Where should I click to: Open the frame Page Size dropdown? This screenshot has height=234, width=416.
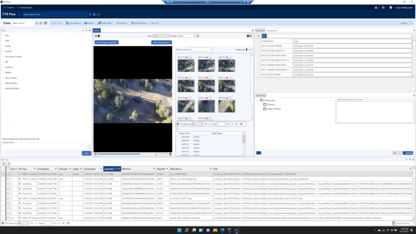(197, 124)
